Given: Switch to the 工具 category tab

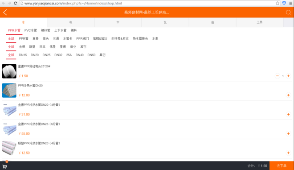Looking at the screenshot, I should (260, 22).
